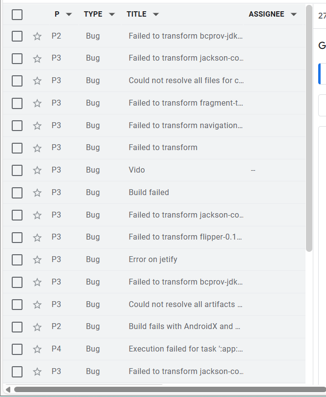The height and width of the screenshot is (397, 326).
Task: Check the box for 'Failed to transform navigation' row
Action: (x=17, y=126)
